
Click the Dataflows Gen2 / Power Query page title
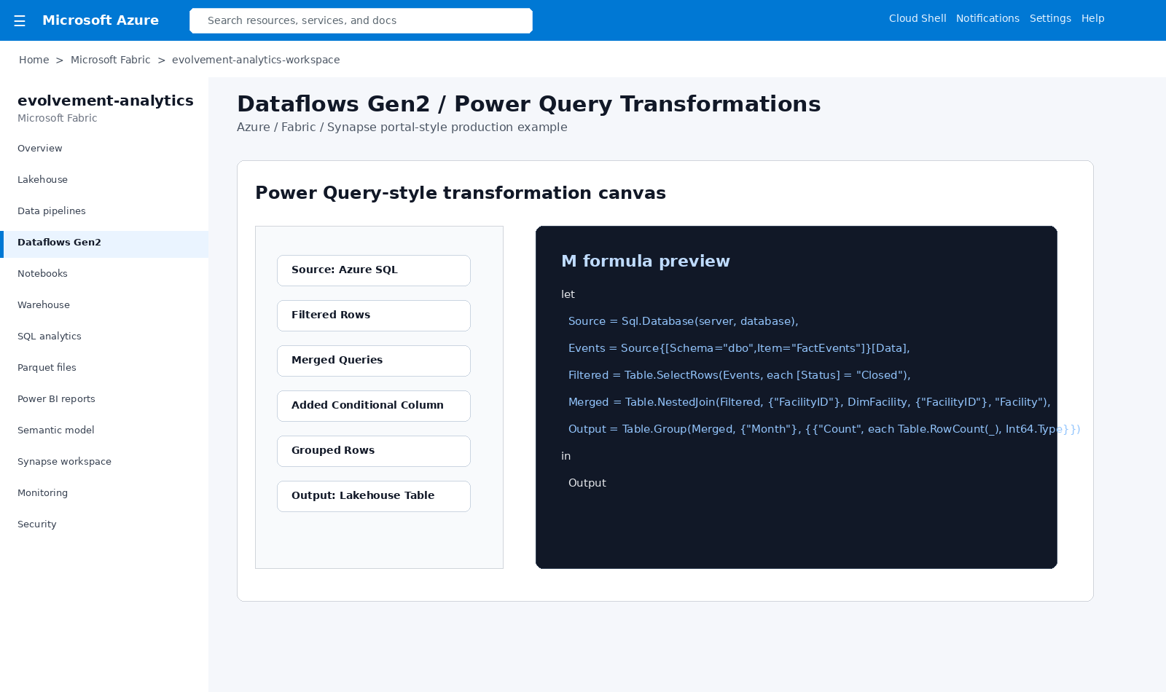(528, 104)
